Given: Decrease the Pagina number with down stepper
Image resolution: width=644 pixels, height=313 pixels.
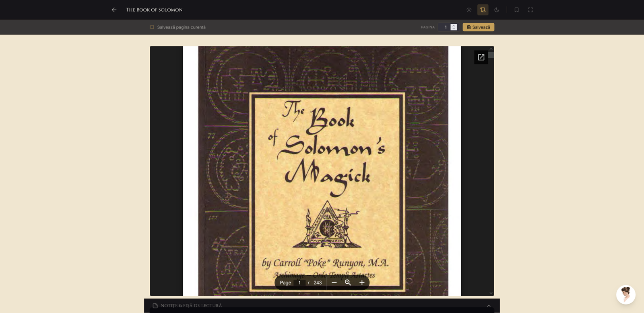Looking at the screenshot, I should (x=454, y=29).
